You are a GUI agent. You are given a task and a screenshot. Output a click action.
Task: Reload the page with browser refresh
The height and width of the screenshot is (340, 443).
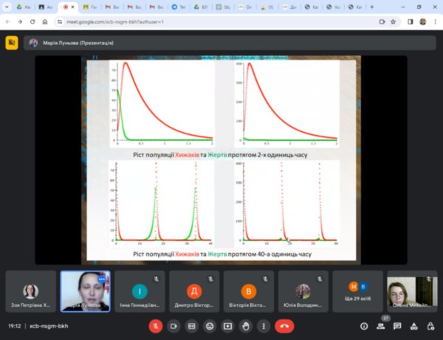(33, 22)
